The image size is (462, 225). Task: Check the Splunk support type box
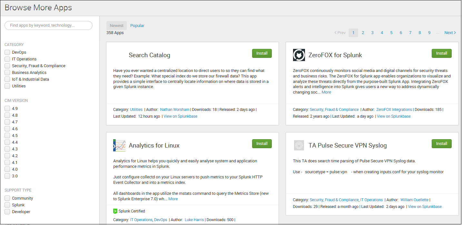[7, 205]
